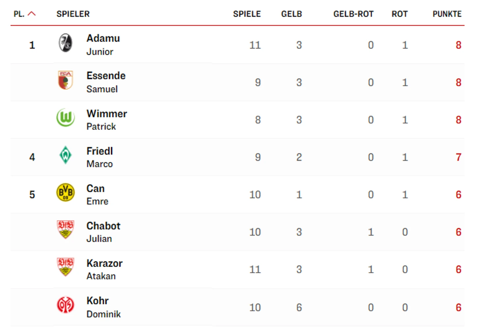Image resolution: width=481 pixels, height=329 pixels.
Task: Sort table by GELB column header
Action: pos(292,14)
